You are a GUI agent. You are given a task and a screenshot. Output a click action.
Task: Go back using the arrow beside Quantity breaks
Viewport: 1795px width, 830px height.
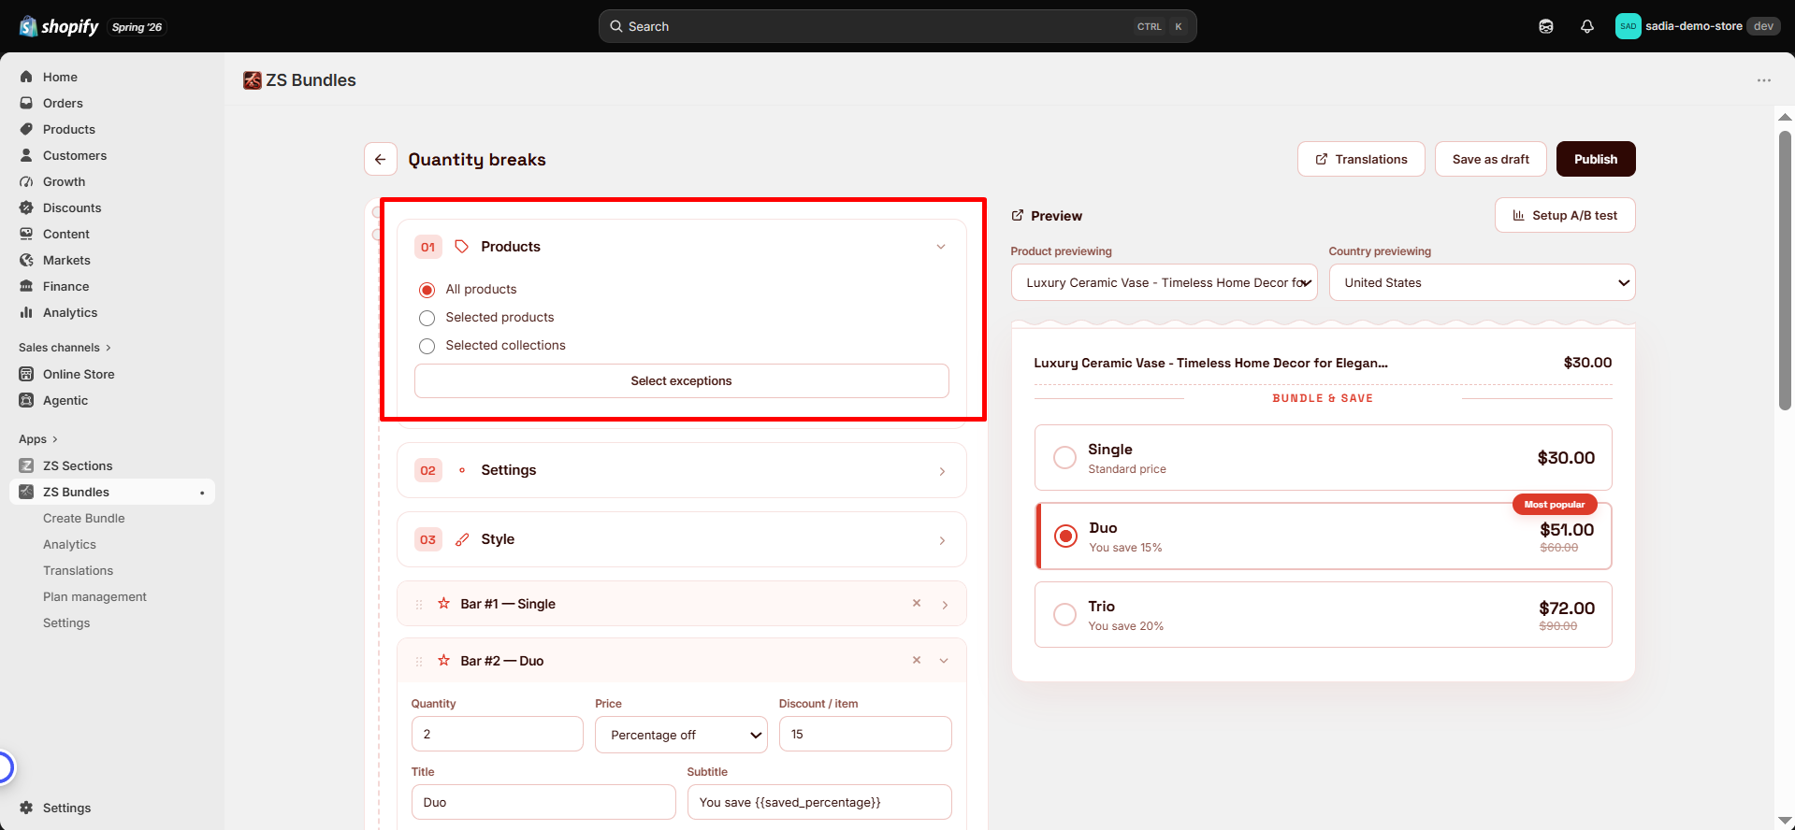coord(381,159)
